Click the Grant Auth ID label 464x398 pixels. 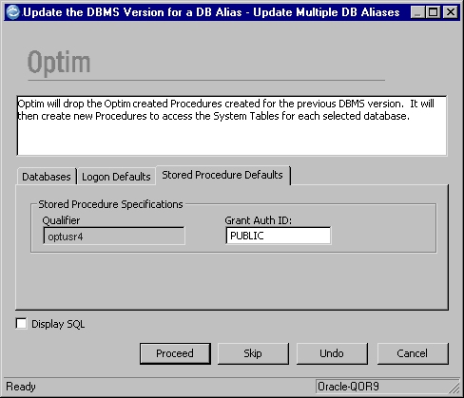click(x=259, y=220)
